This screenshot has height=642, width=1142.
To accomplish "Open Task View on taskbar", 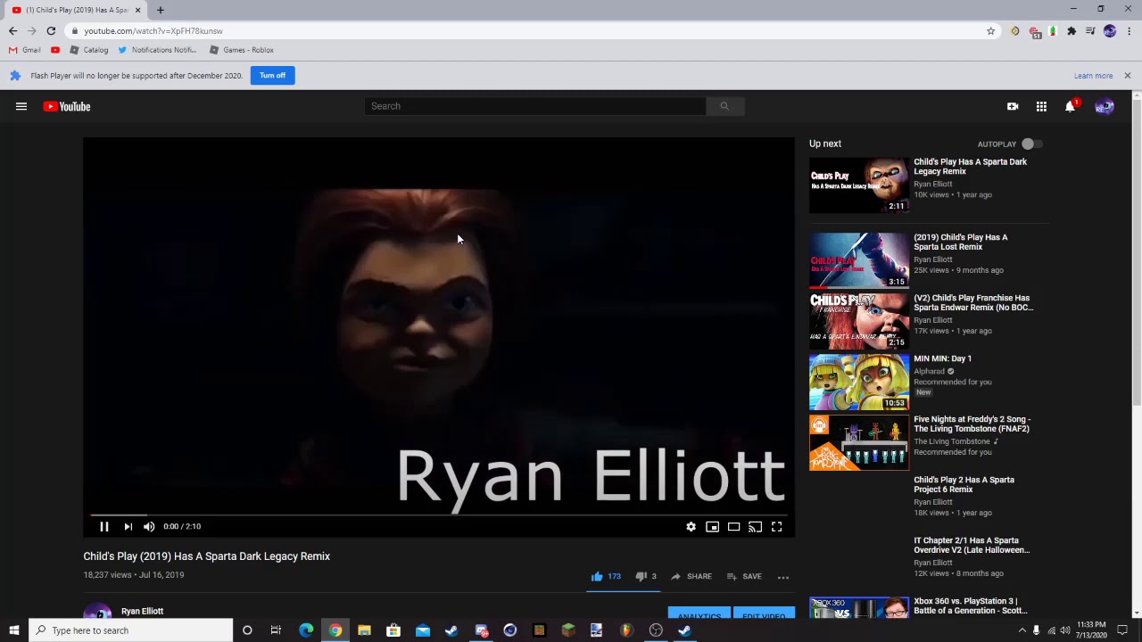I will click(276, 630).
